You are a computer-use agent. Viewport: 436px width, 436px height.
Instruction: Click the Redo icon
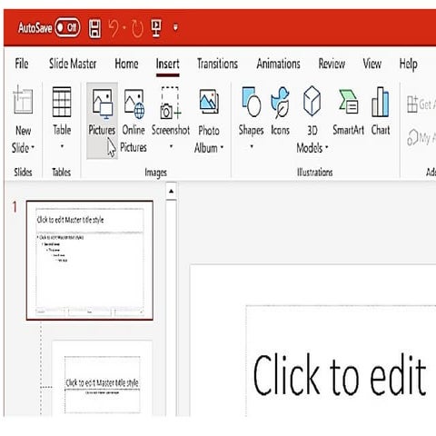tap(137, 29)
